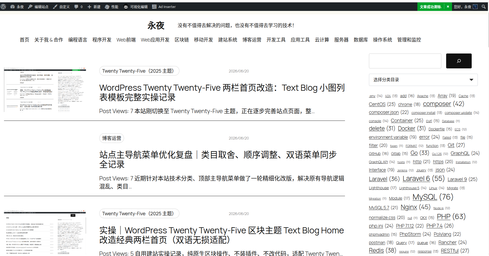Open post 站点主导航菜单优化复盘
This screenshot has width=489, height=256.
pyautogui.click(x=218, y=160)
